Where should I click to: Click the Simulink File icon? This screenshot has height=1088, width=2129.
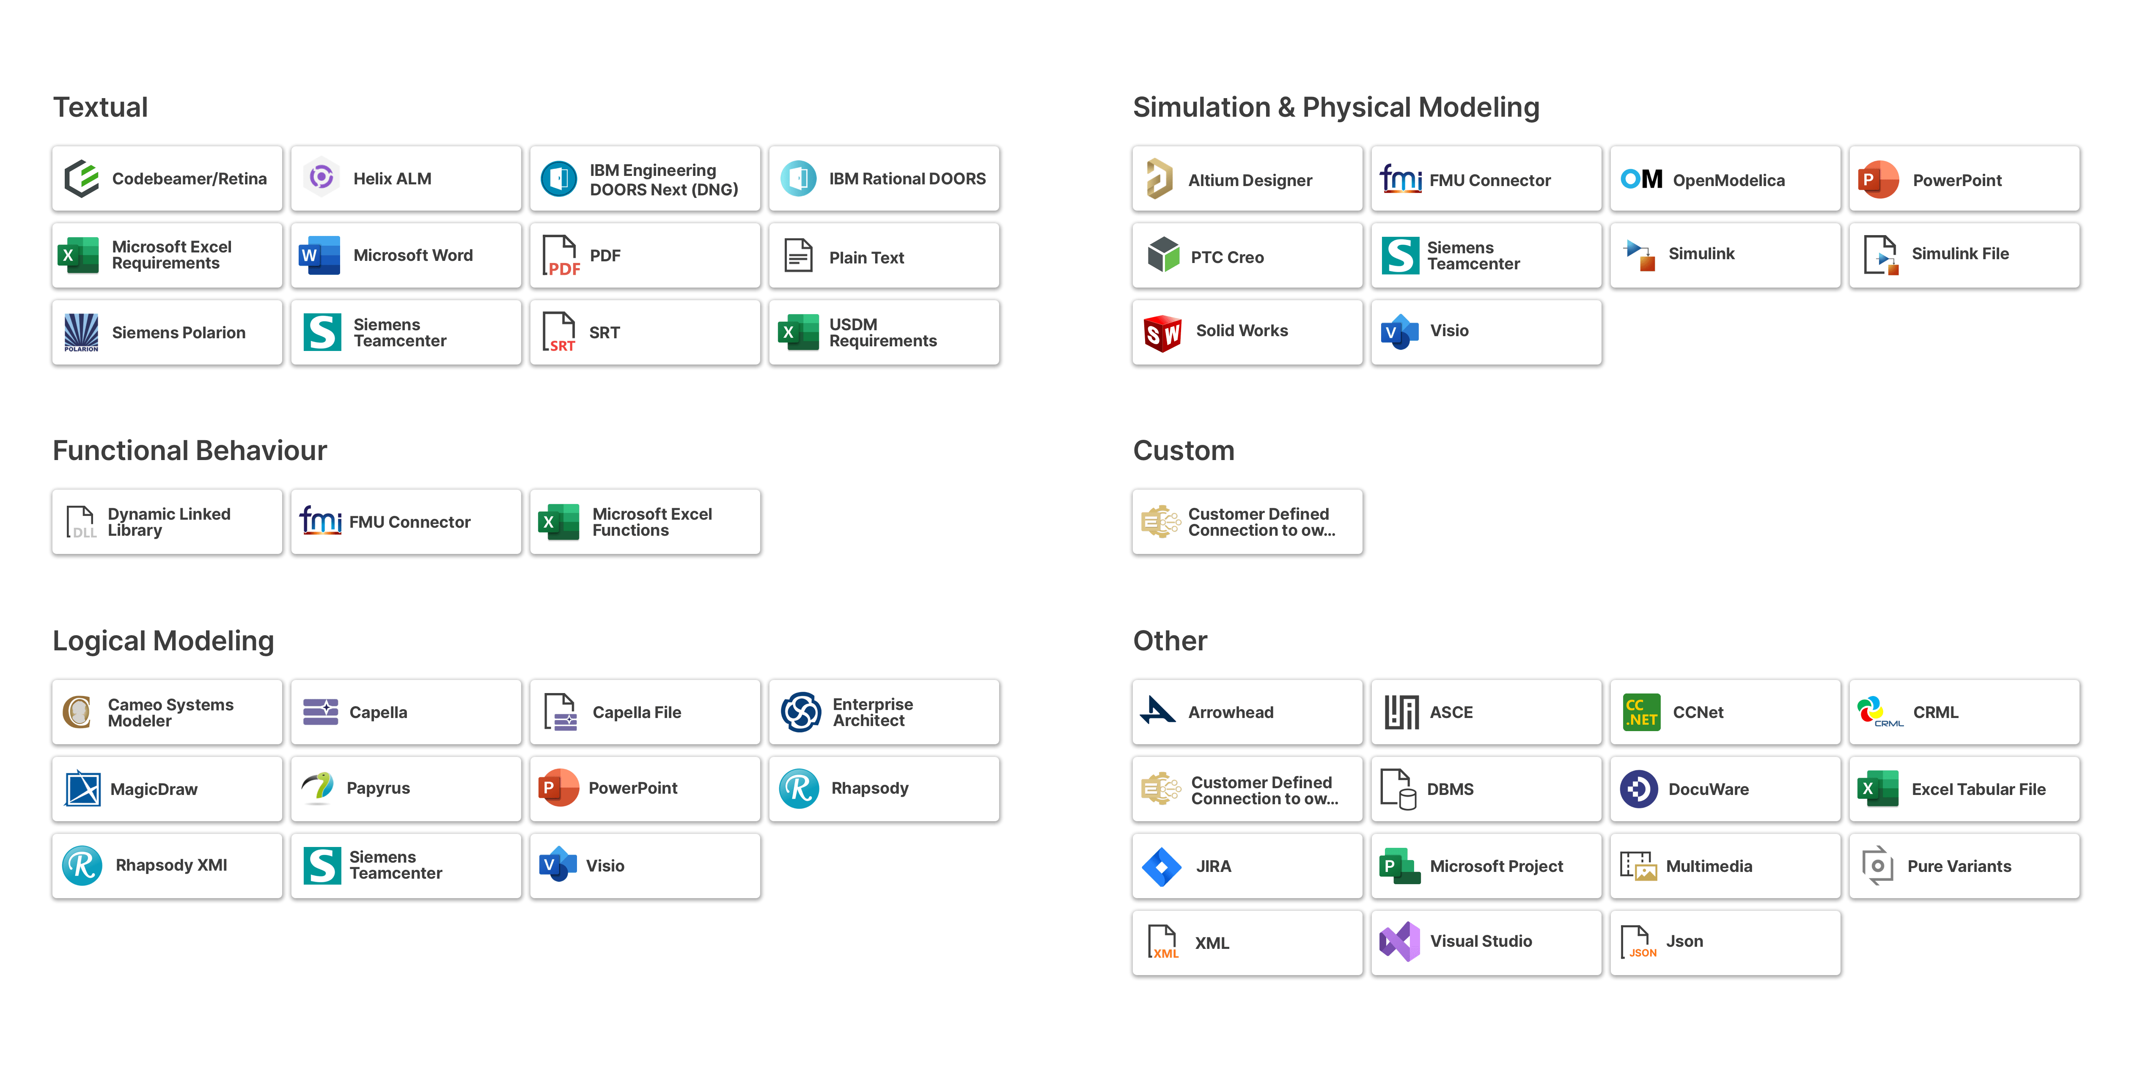coord(1881,255)
